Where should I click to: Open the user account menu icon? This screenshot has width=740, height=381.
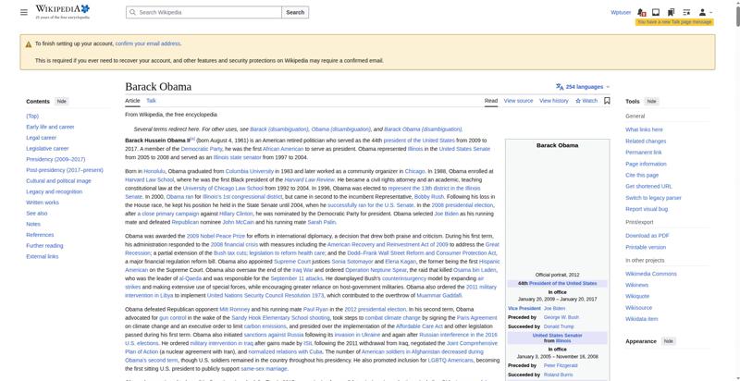pos(702,12)
